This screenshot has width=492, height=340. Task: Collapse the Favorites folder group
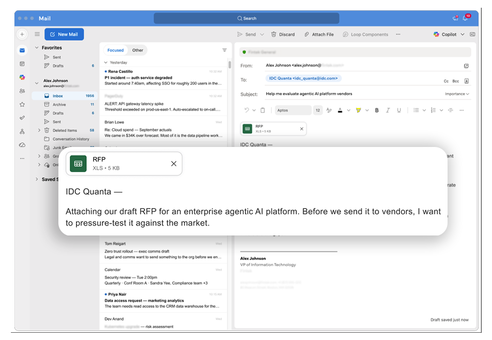coord(37,48)
